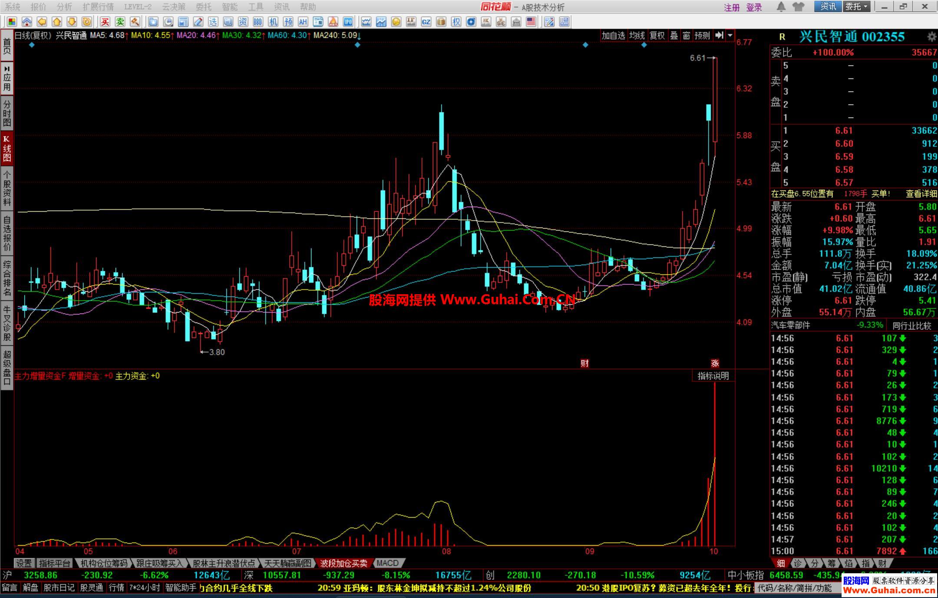Open the 委托 dropdown
The height and width of the screenshot is (598, 938).
click(x=856, y=7)
